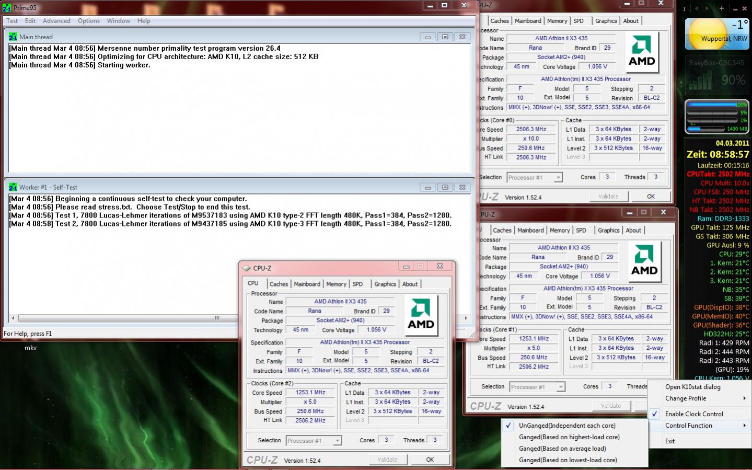Open SPD tab in Core #1 CPU-Z window
Image resolution: width=752 pixels, height=470 pixels.
coord(581,230)
